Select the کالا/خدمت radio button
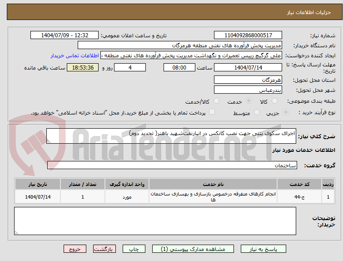 tap(216, 101)
